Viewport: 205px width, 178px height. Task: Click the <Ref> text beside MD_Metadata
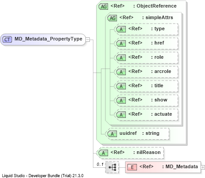pos(146,166)
